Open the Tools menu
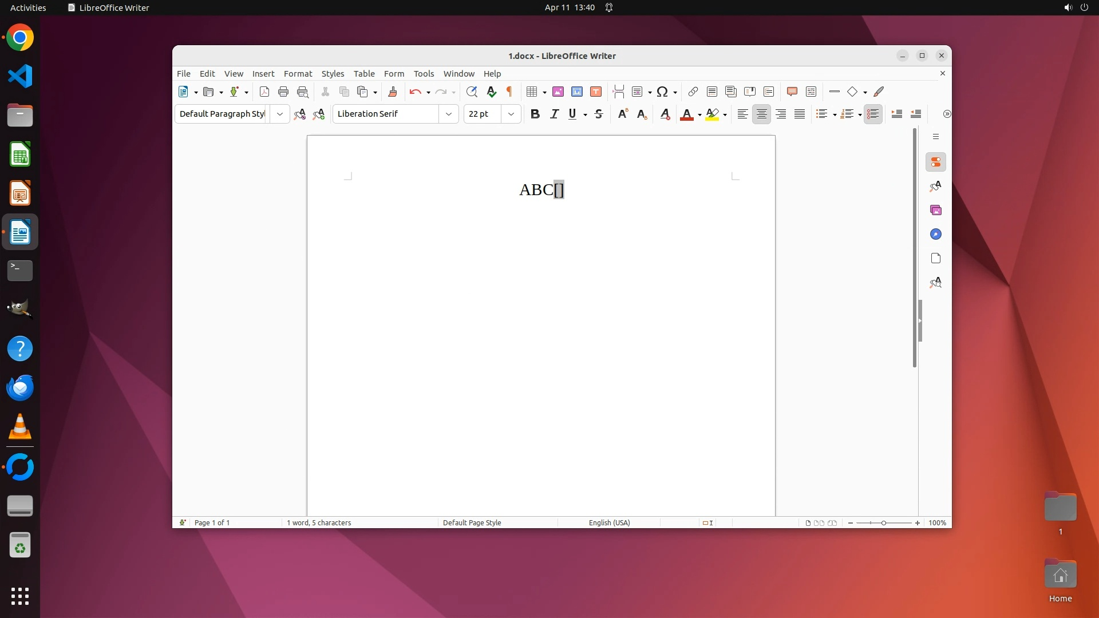 [424, 74]
